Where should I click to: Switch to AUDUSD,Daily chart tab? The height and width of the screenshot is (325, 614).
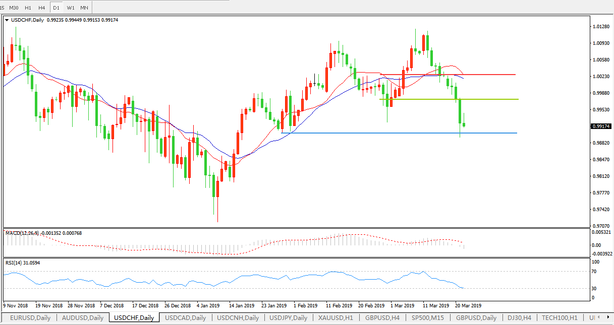83,317
